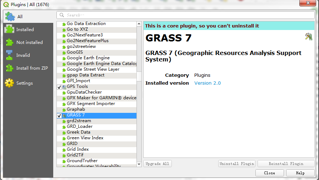Image resolution: width=319 pixels, height=180 pixels.
Task: Click the GRASS 7 tools icon in details panel
Action: tap(309, 37)
